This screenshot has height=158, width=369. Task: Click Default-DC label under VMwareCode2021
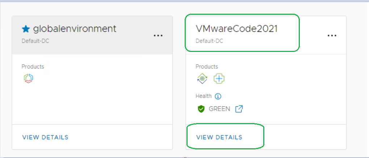click(209, 41)
